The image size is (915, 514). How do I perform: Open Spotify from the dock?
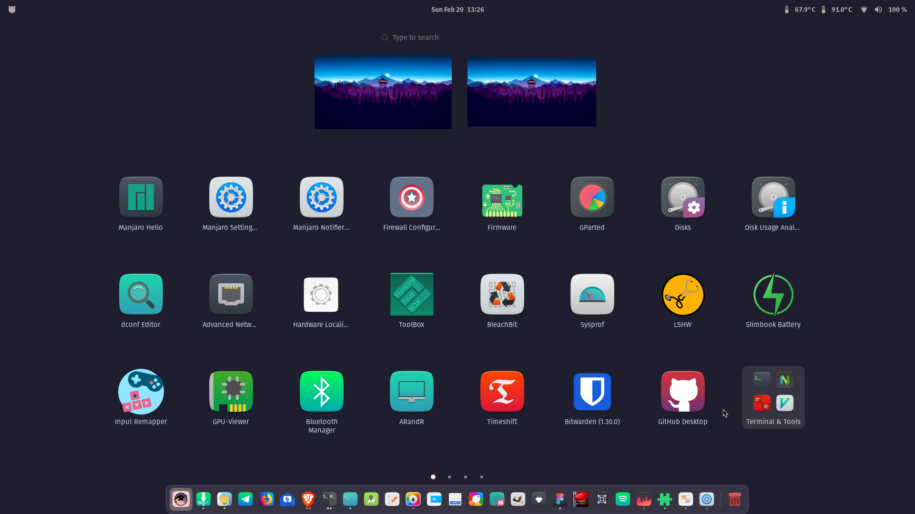pos(623,499)
